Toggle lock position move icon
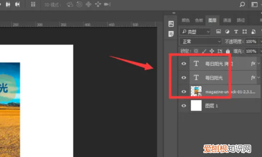Viewport: 262px width, 157px height. pyautogui.click(x=212, y=51)
